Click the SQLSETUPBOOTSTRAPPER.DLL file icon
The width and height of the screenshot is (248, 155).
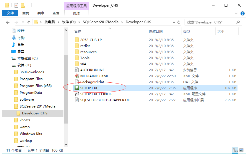tap(77, 100)
